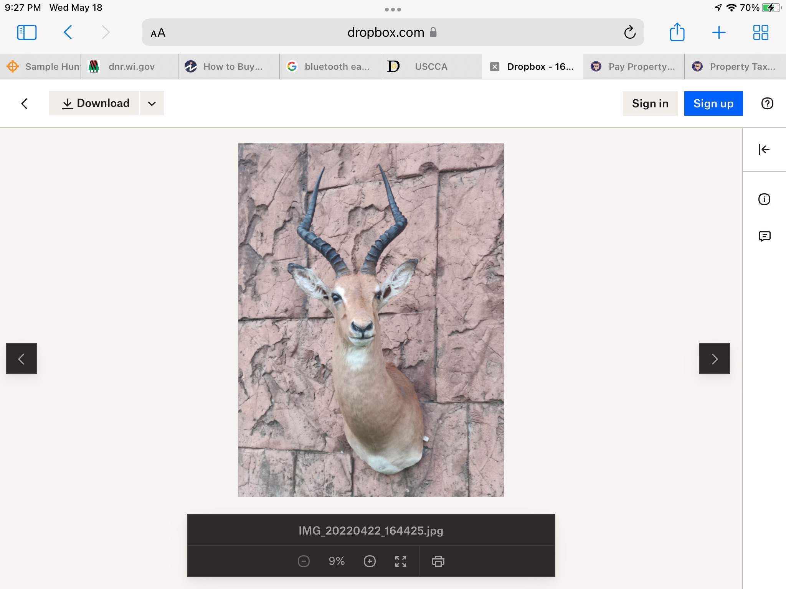Expand the Download options dropdown arrow

tap(152, 104)
